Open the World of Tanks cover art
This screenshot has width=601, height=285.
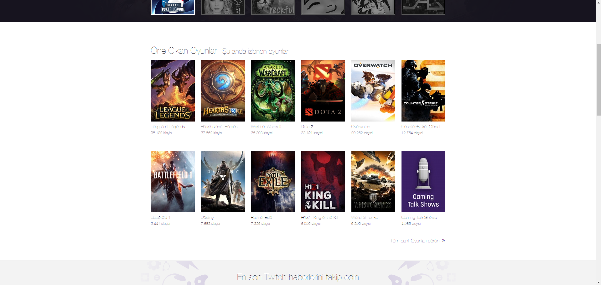[x=373, y=182]
